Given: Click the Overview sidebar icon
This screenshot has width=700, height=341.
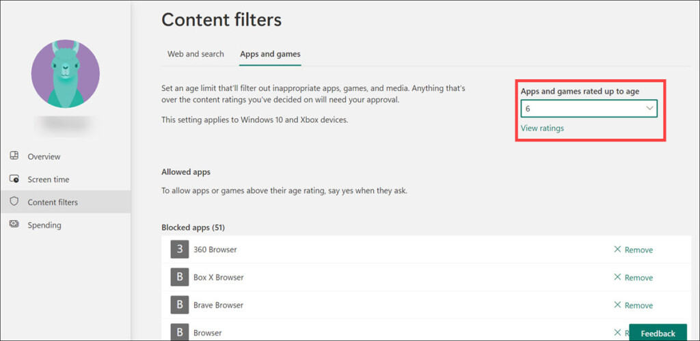Looking at the screenshot, I should point(14,156).
